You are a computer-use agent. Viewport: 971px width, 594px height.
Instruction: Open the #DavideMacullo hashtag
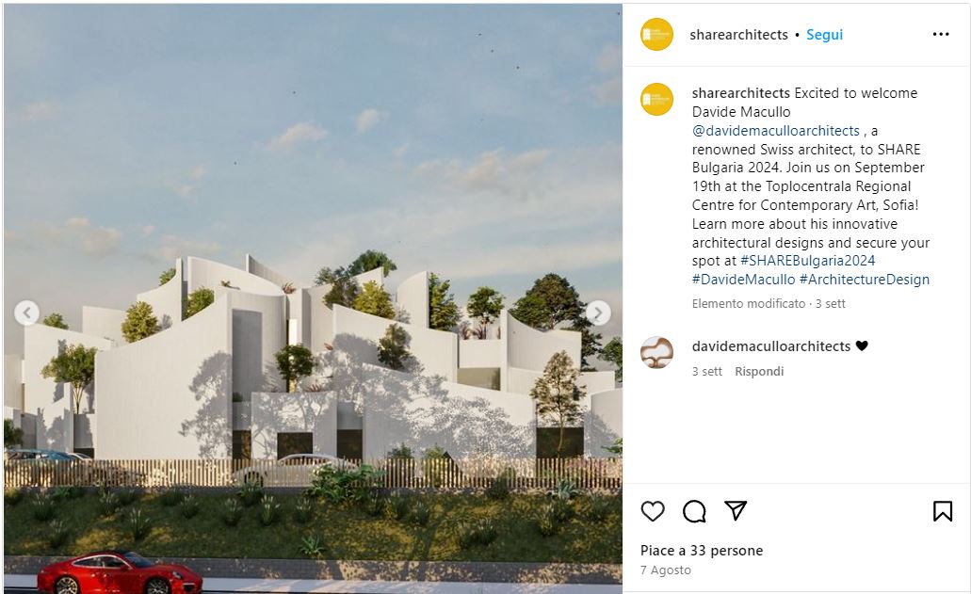pyautogui.click(x=743, y=279)
